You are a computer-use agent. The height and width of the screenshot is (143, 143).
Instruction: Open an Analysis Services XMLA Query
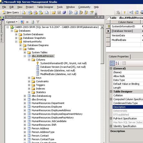coord(41,13)
